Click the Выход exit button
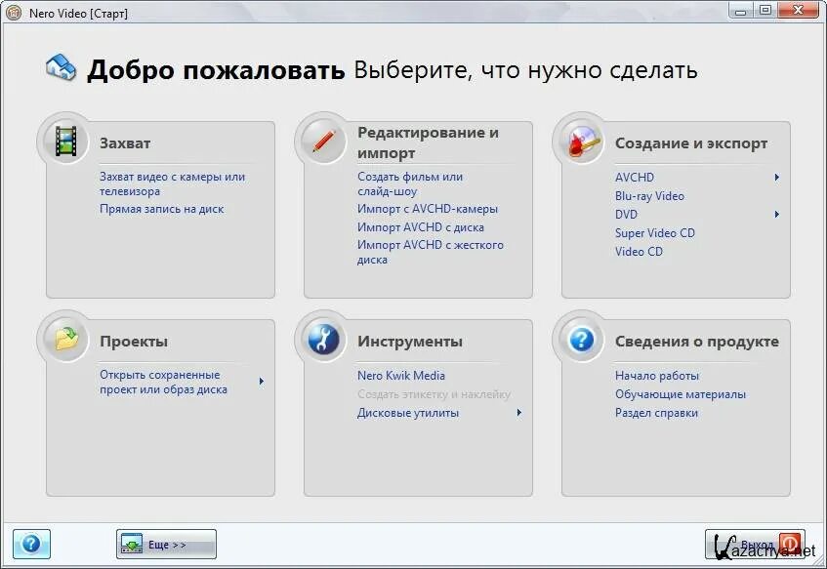 (x=756, y=544)
